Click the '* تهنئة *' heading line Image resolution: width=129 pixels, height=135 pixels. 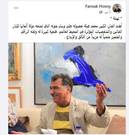[x=116, y=18]
